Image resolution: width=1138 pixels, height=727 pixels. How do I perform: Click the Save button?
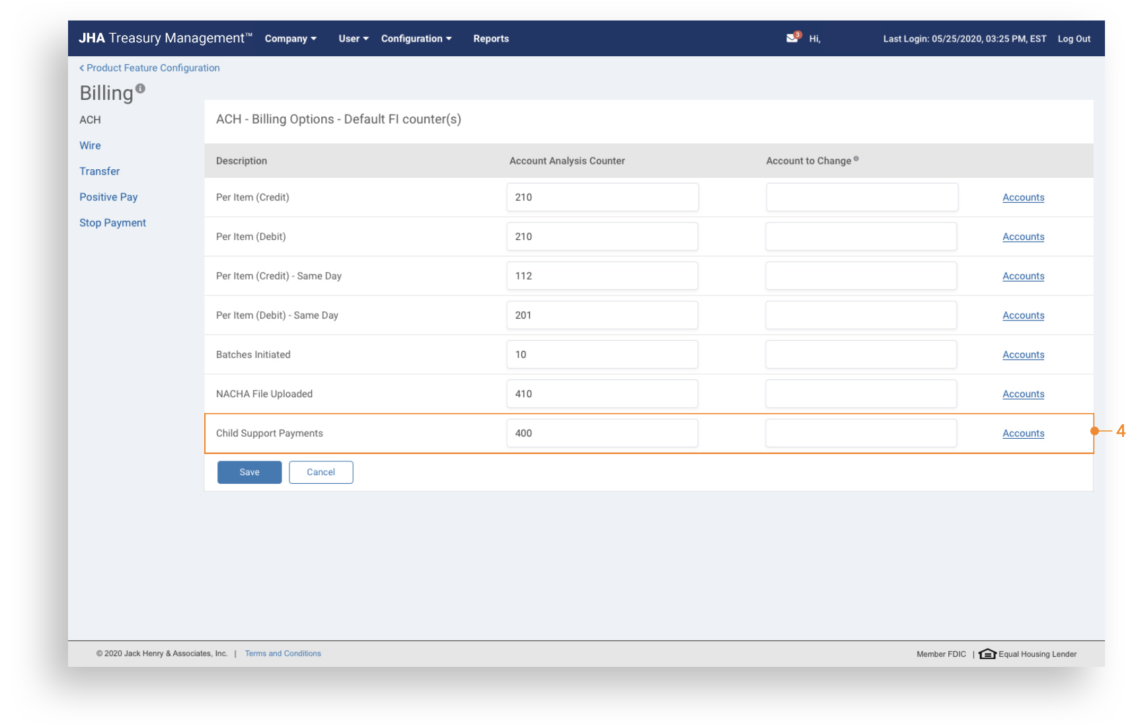[x=249, y=472]
